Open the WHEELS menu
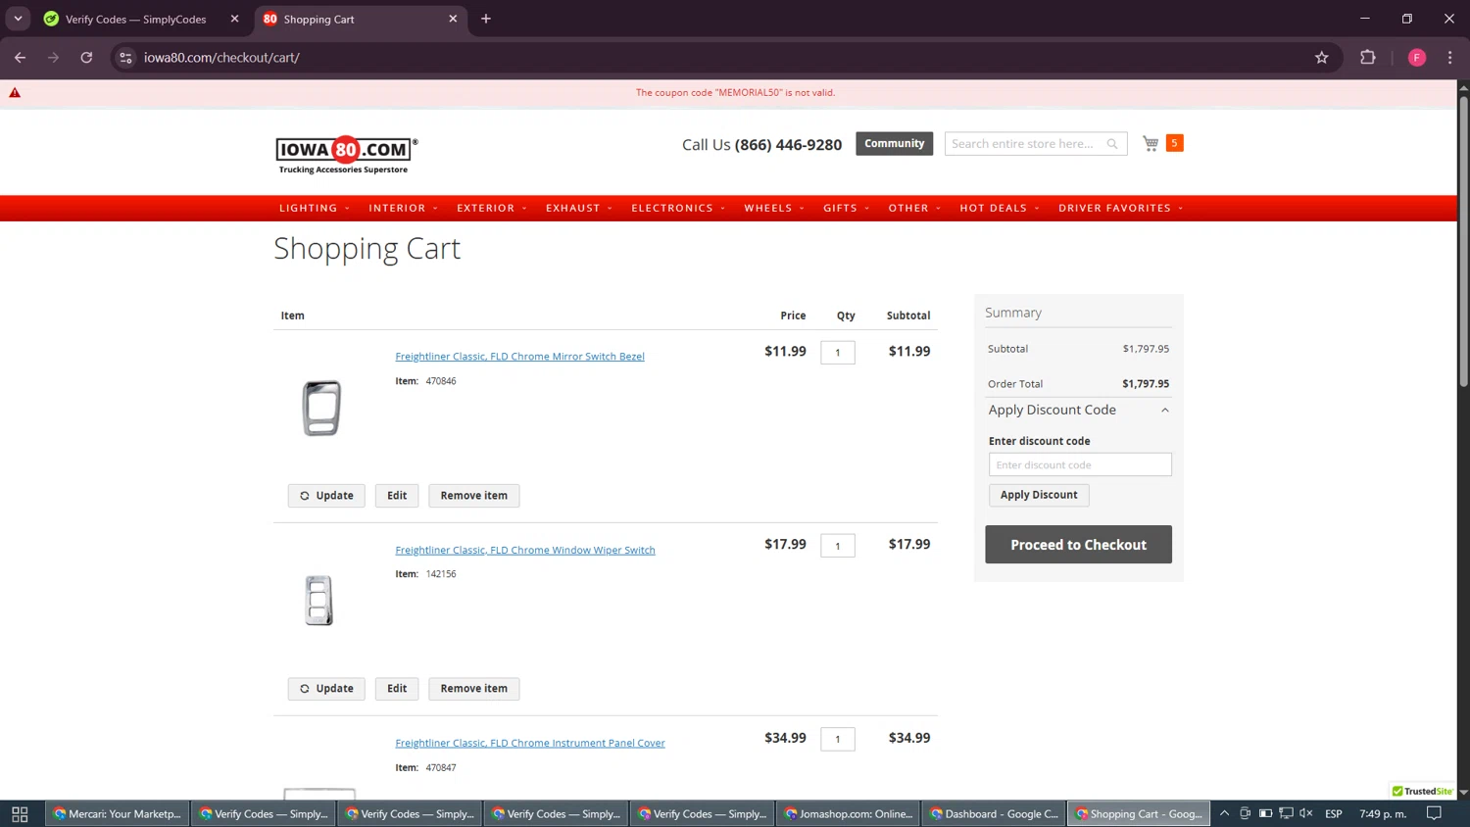 point(773,208)
